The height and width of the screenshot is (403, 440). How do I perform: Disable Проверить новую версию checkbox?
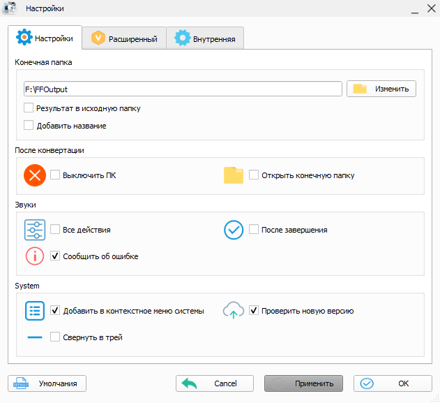(x=254, y=310)
